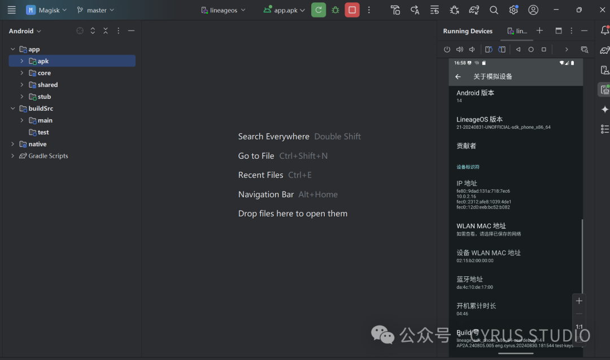Open Device Manager icon in top toolbar
This screenshot has width=610, height=360.
click(x=395, y=10)
